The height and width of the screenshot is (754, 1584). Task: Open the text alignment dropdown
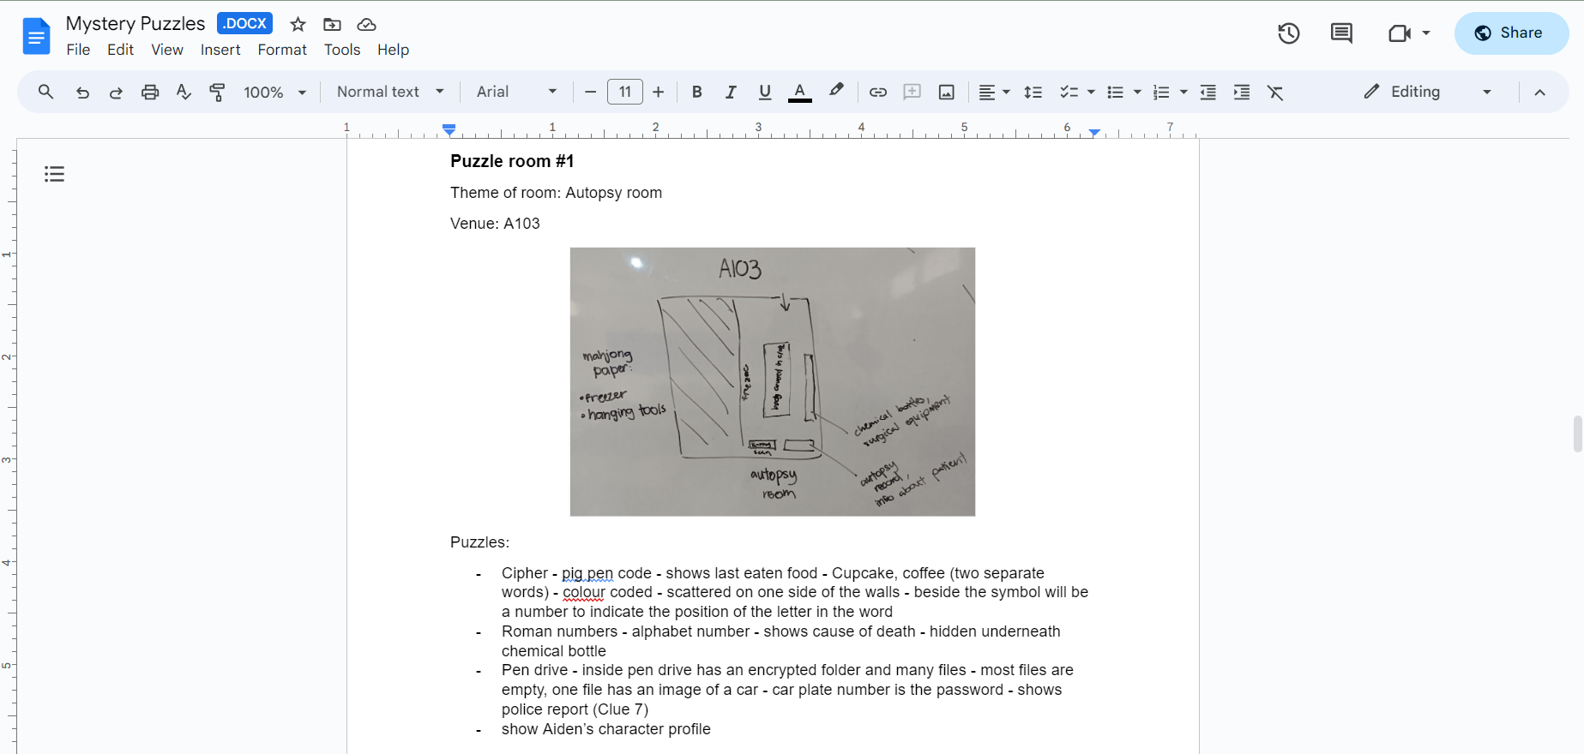tap(995, 92)
